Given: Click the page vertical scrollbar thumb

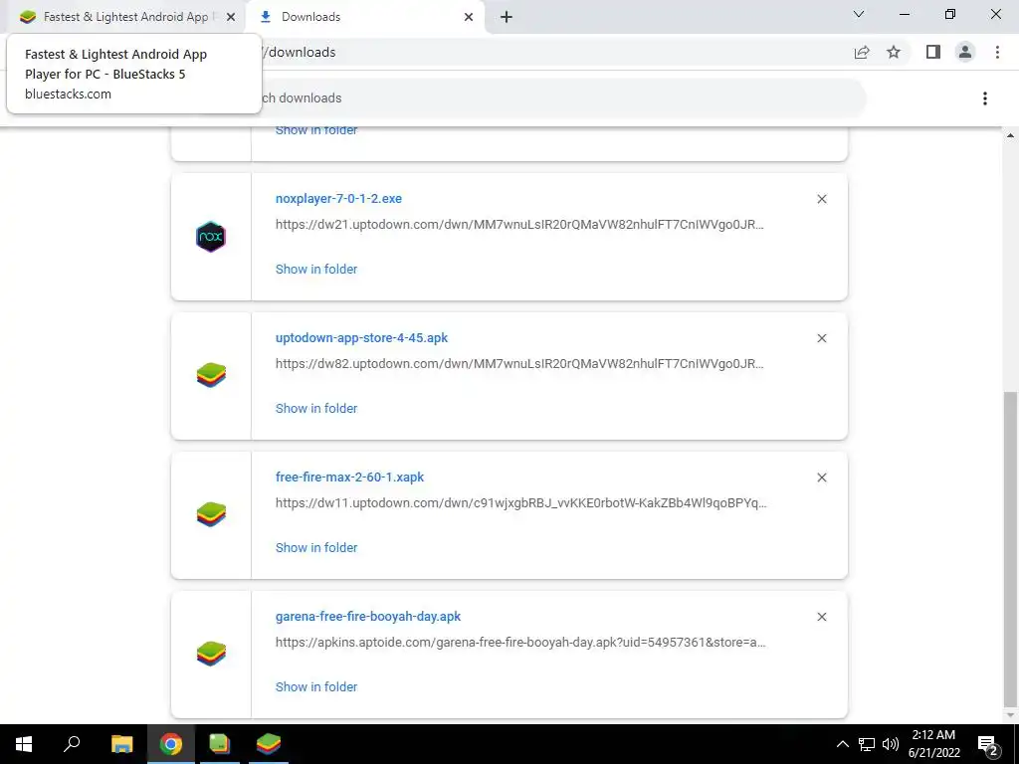Looking at the screenshot, I should [1009, 548].
